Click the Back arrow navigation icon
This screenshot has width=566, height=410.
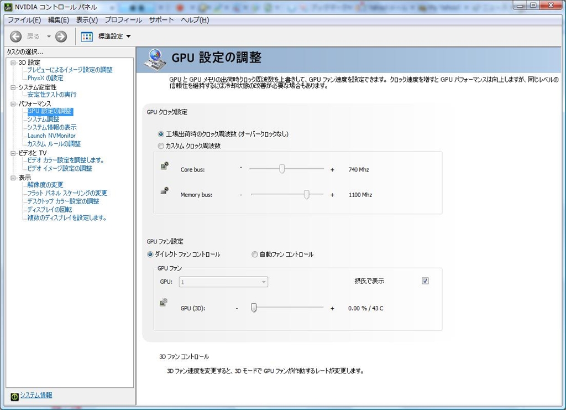[15, 36]
